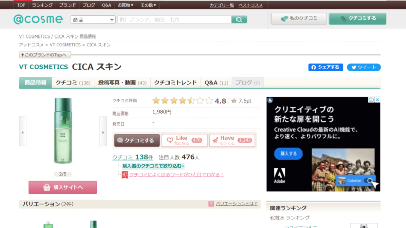Screen dimensions: 406x228
Task: Show the next product image
Action: (103, 131)
